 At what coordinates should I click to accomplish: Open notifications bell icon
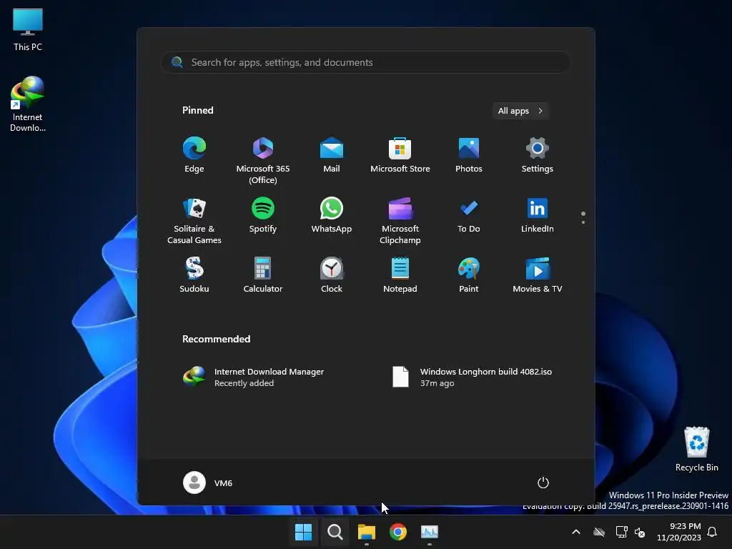(713, 532)
